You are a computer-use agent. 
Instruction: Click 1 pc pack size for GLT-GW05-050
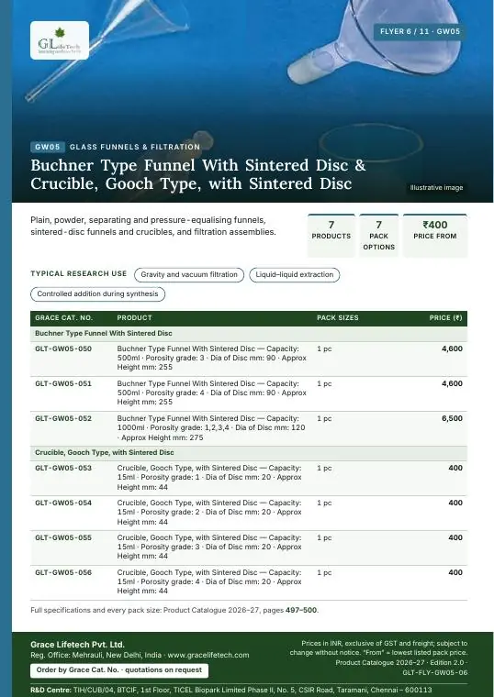pyautogui.click(x=324, y=348)
